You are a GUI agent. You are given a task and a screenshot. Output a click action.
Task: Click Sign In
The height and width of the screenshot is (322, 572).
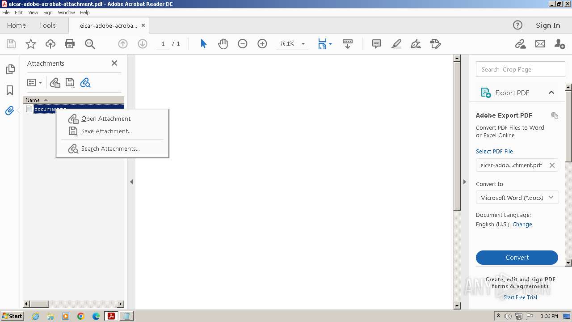tap(548, 25)
